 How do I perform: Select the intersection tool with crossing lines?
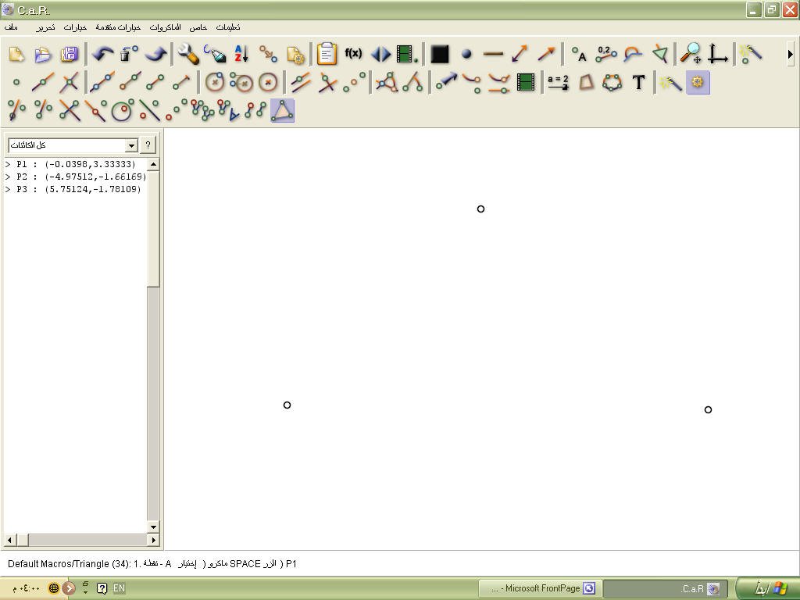pos(70,82)
